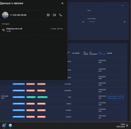Open Microsoft Teams from the taskbar

click(x=4, y=125)
